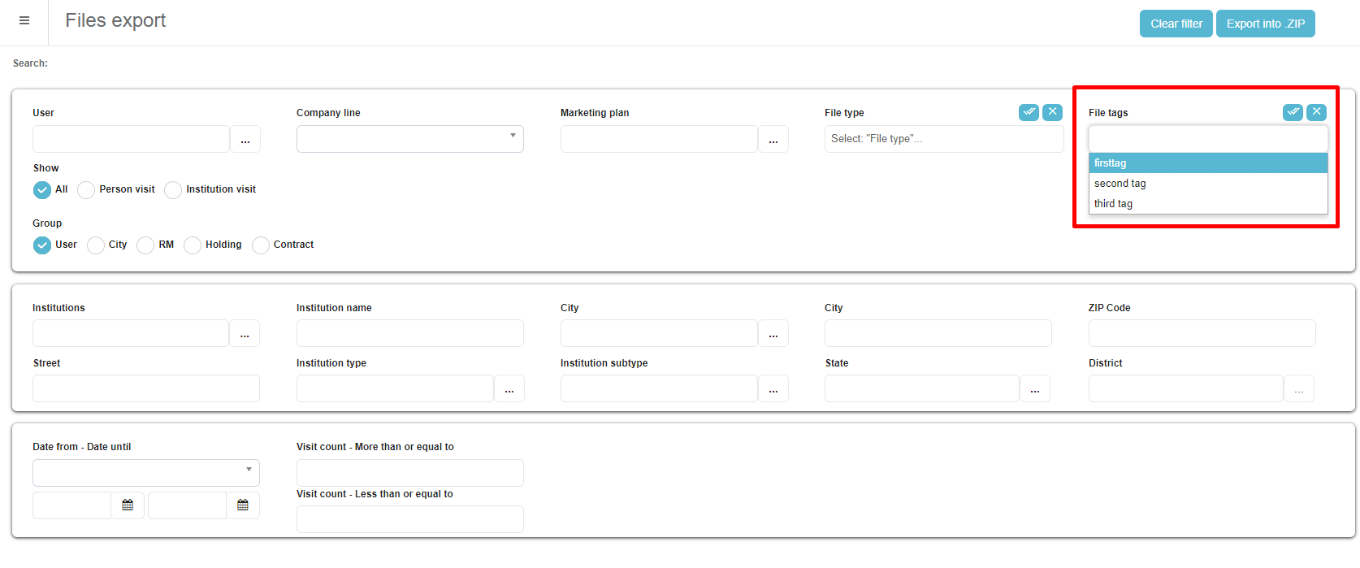Click Export into .ZIP button
This screenshot has width=1360, height=568.
(1265, 24)
